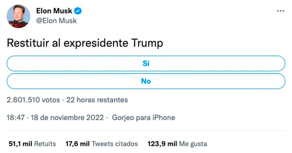Open the 18:47 timestamp link

click(x=15, y=118)
